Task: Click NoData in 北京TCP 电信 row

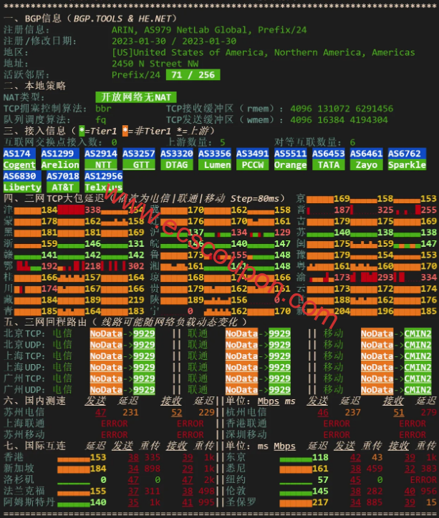Action: (x=106, y=333)
